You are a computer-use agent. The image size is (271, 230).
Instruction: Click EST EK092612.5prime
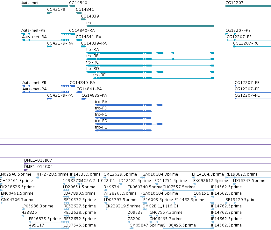click(210, 181)
